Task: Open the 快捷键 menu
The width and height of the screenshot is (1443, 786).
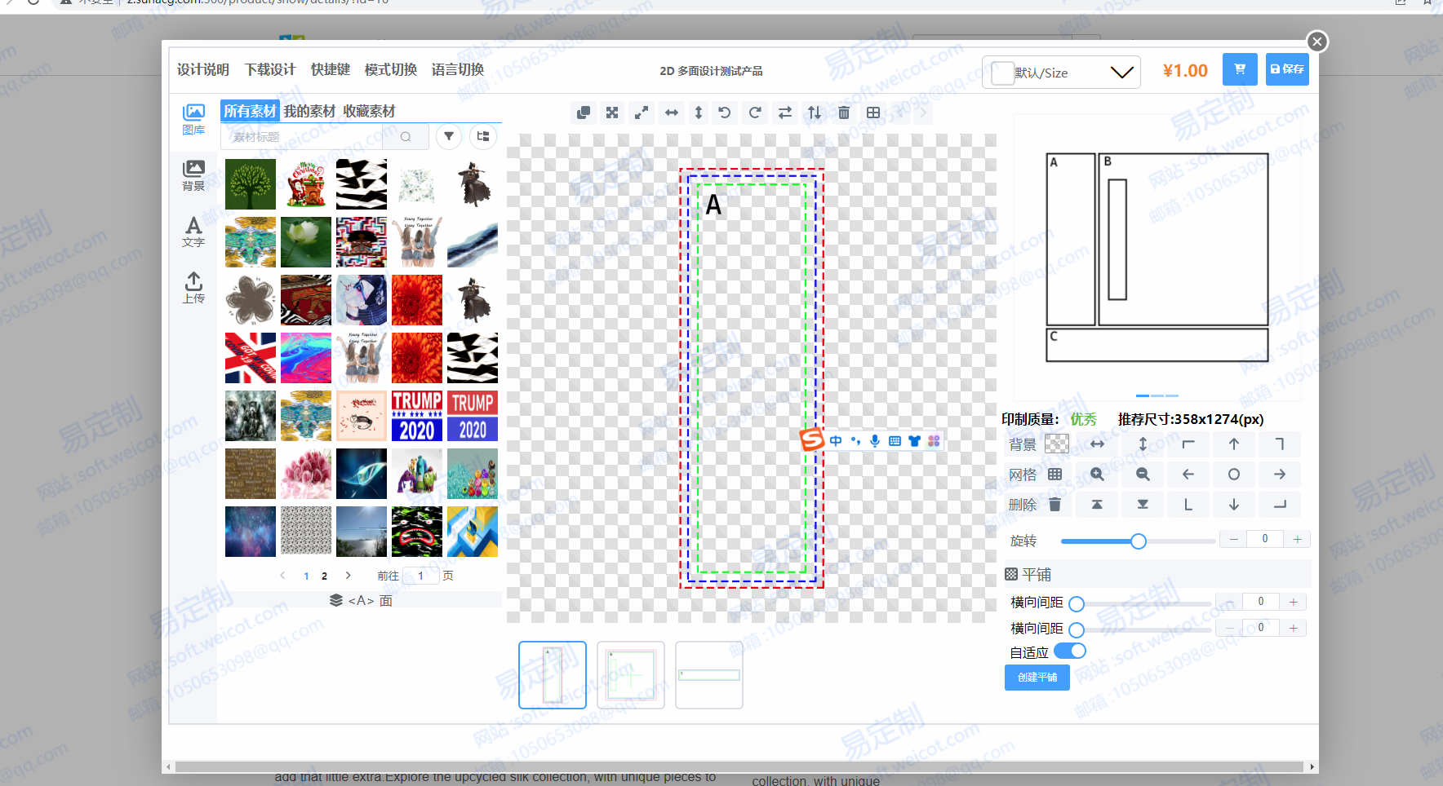Action: [331, 70]
